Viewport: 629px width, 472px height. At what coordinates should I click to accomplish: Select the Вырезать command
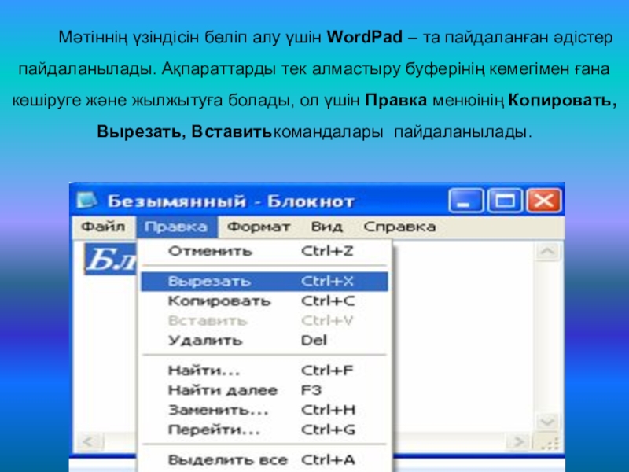[264, 281]
